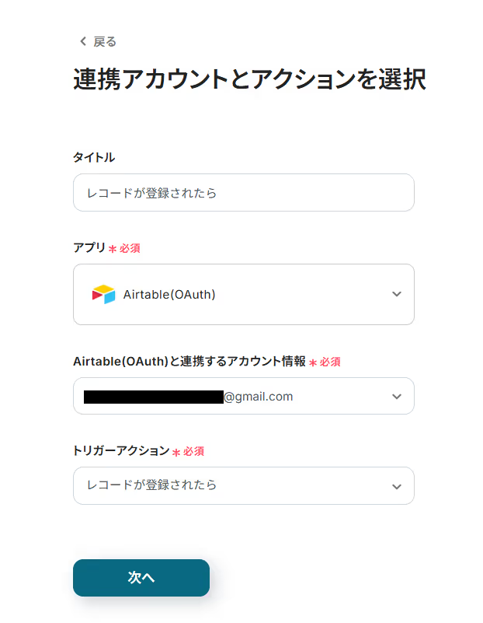Click the Airtable(OAuth)と連携するアカウント情報 label

tap(189, 361)
